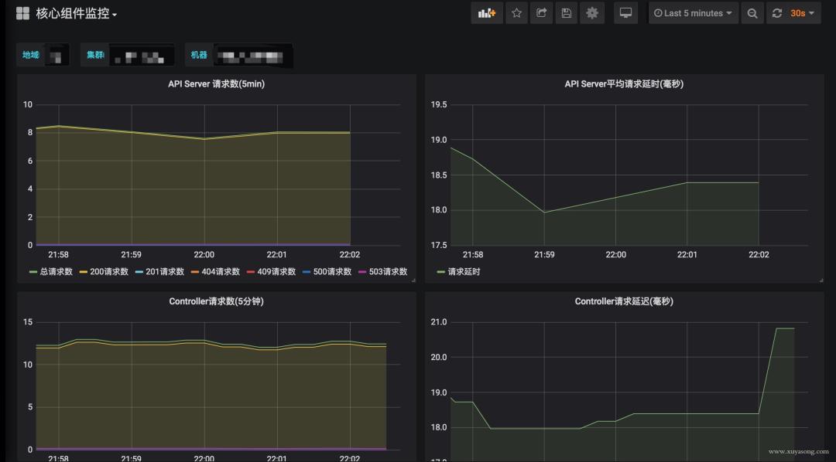836x462 pixels.
Task: Enable TV kiosk mode with the monitor icon
Action: [625, 13]
